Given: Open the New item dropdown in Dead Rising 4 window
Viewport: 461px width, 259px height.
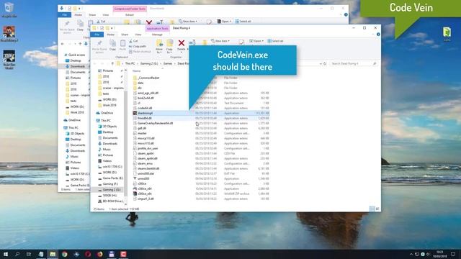Looking at the screenshot, I should (220, 41).
